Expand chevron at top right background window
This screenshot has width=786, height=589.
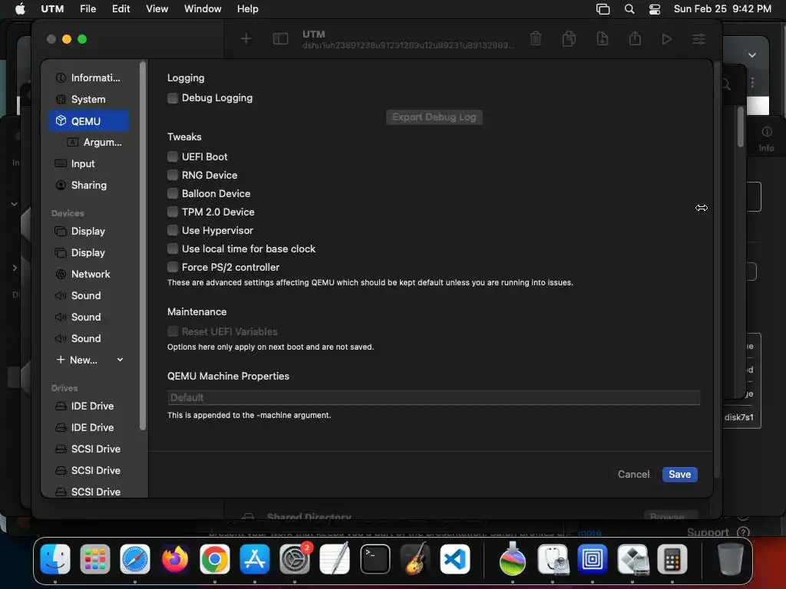click(x=752, y=55)
